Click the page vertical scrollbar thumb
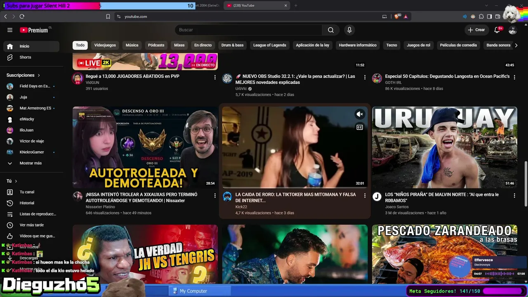 526,184
